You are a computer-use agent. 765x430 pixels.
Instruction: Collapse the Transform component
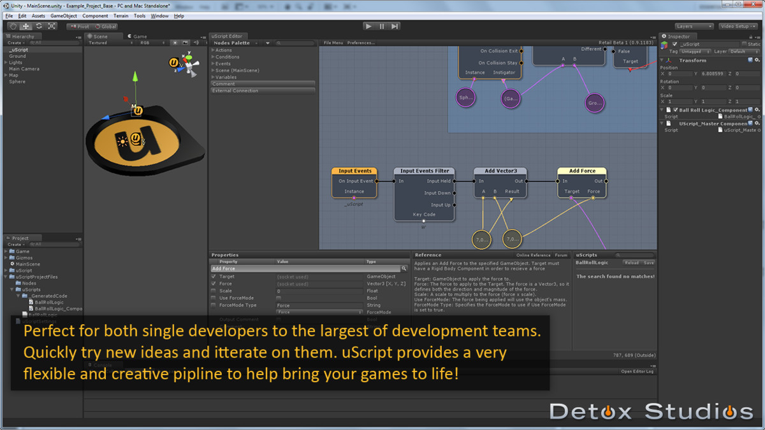click(662, 60)
